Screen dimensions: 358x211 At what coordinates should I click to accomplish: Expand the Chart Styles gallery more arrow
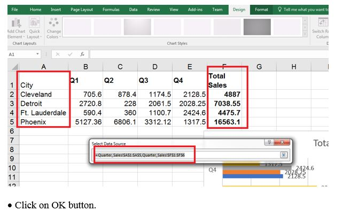pyautogui.click(x=305, y=34)
